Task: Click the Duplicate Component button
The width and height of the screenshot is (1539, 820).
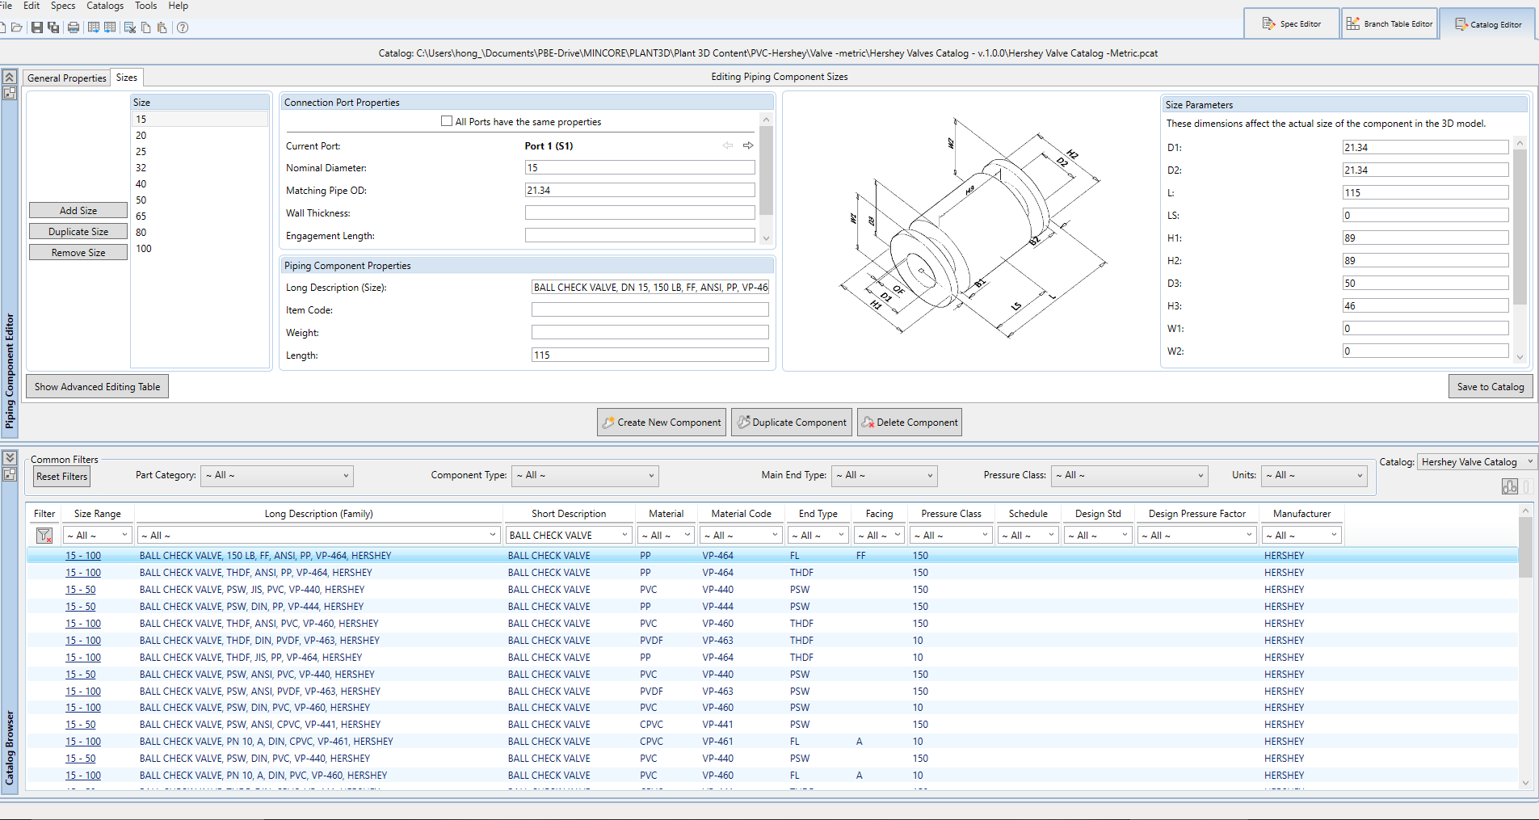Action: click(791, 423)
